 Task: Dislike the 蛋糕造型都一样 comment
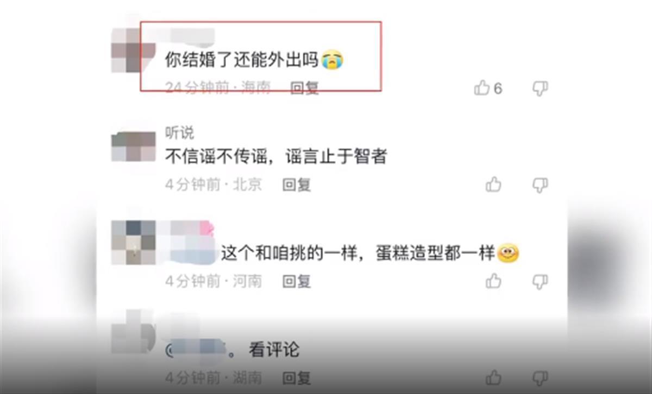pos(540,282)
